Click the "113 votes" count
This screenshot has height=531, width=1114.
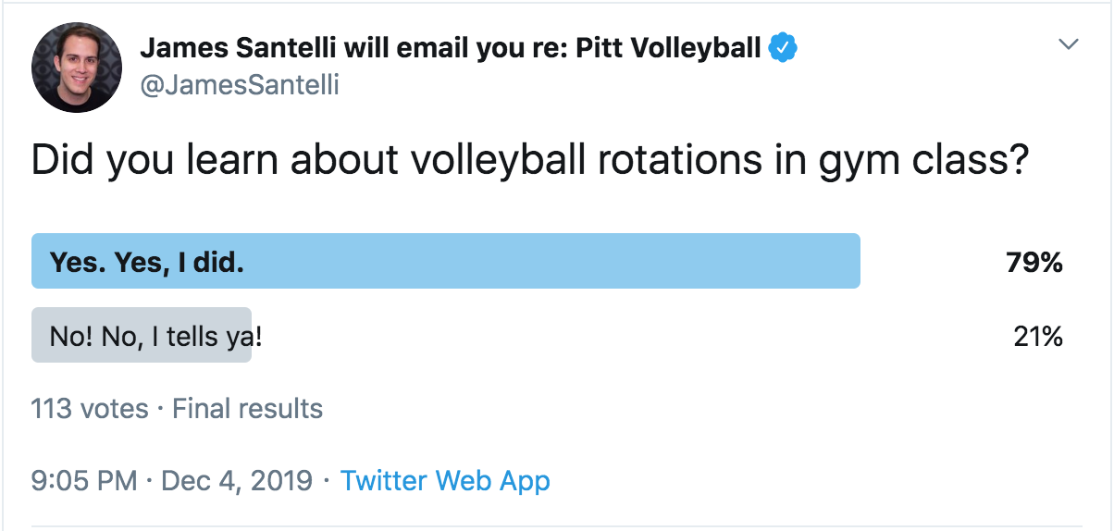click(x=90, y=409)
